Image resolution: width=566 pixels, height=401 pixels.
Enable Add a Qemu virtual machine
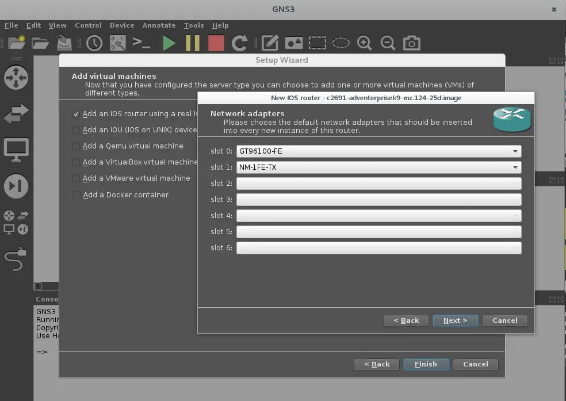tap(75, 146)
